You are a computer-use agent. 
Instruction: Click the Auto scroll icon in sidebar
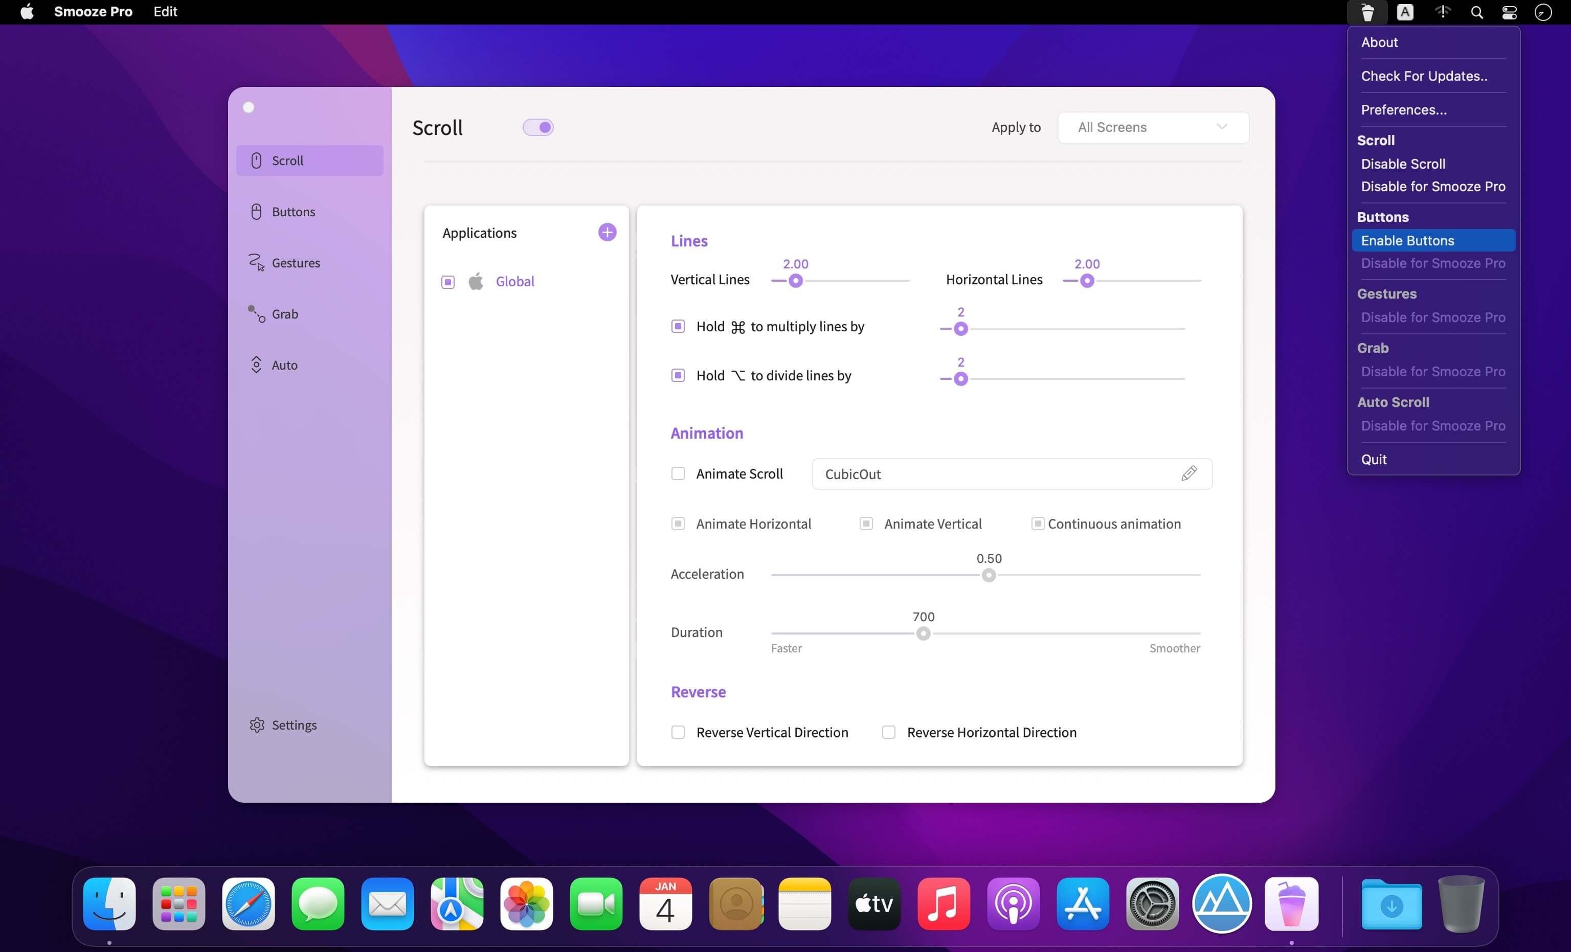point(256,365)
